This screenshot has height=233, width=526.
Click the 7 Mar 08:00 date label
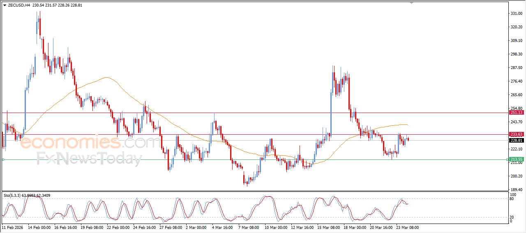249,227
